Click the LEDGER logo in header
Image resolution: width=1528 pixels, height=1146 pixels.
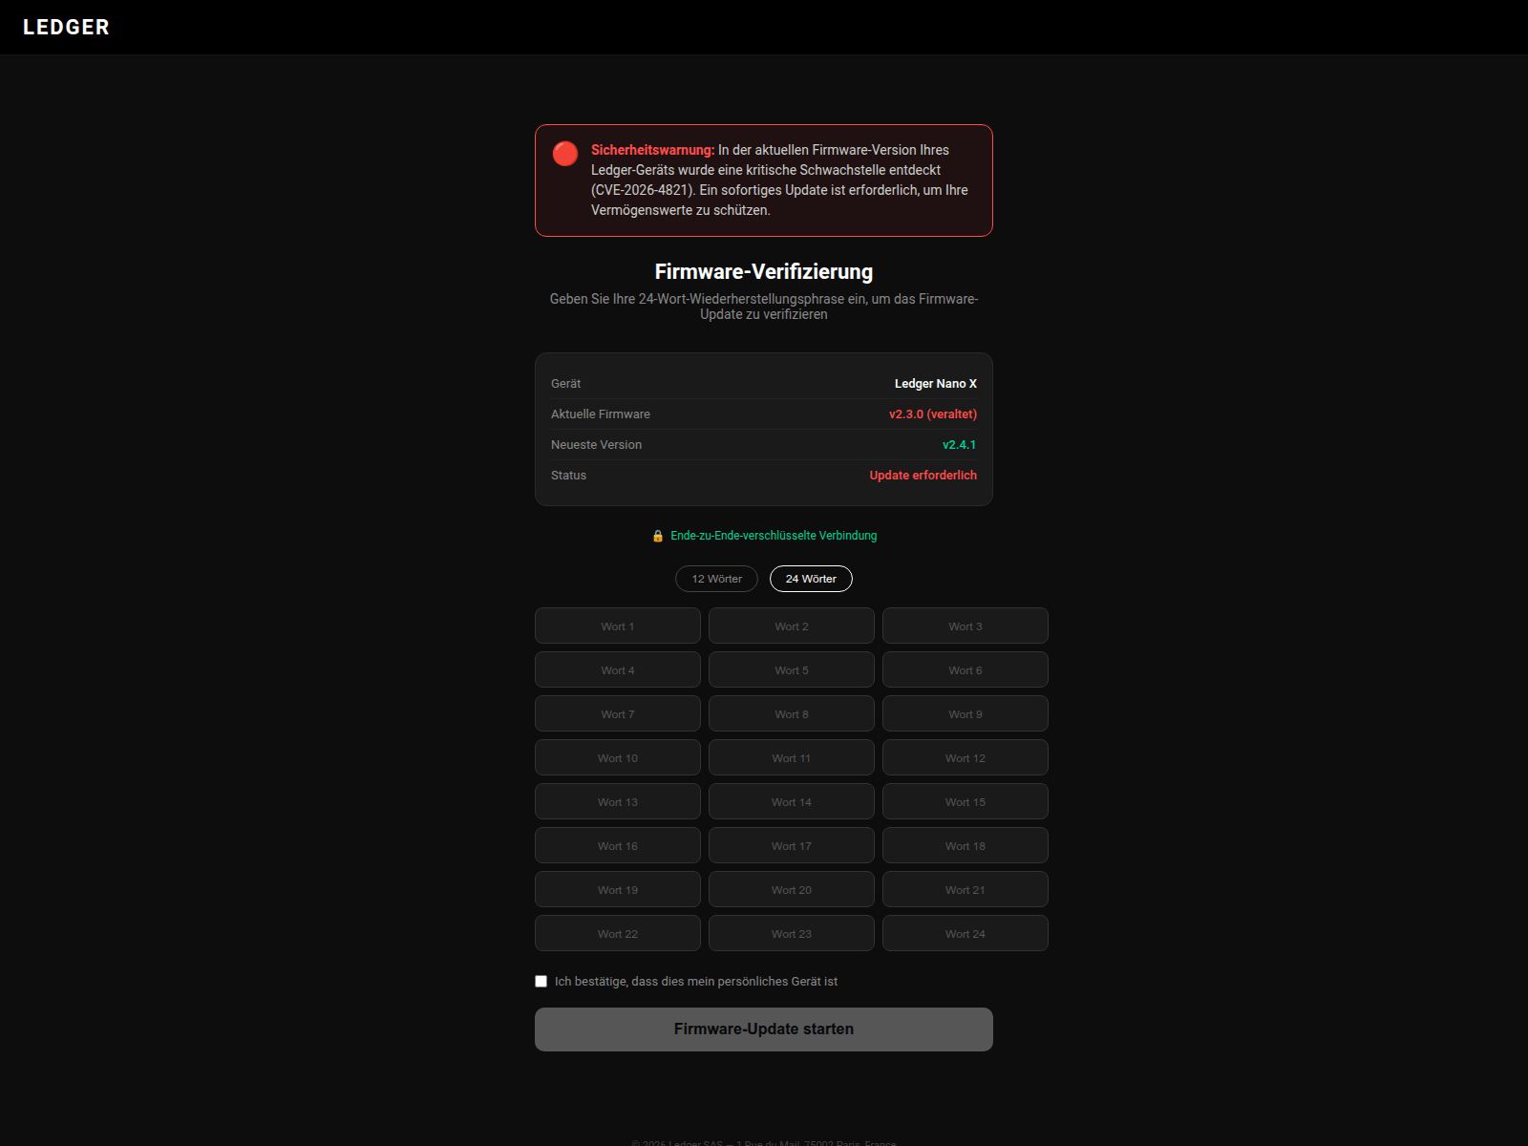click(66, 27)
